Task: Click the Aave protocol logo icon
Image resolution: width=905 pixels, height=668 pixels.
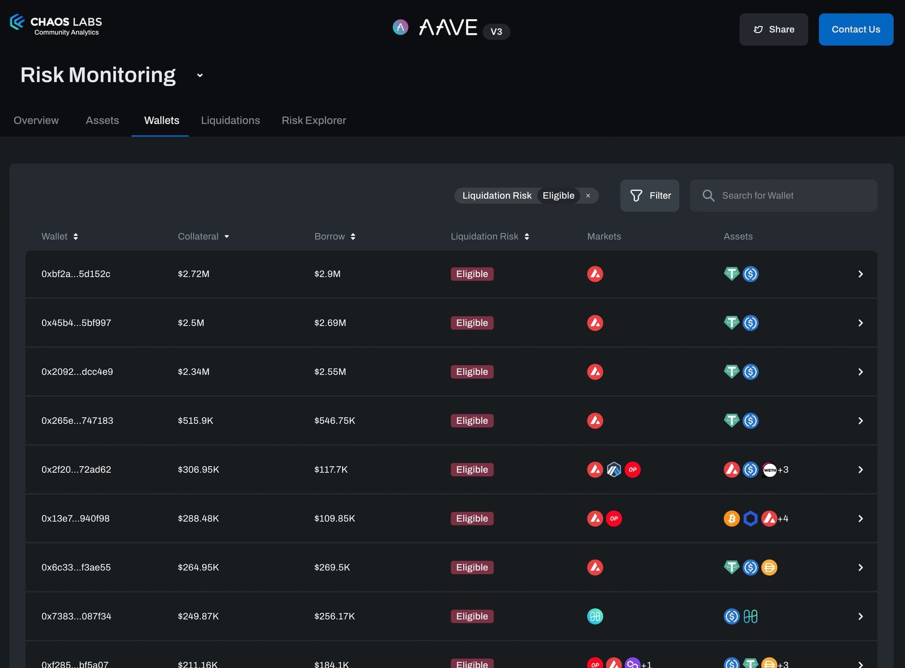Action: [x=400, y=27]
